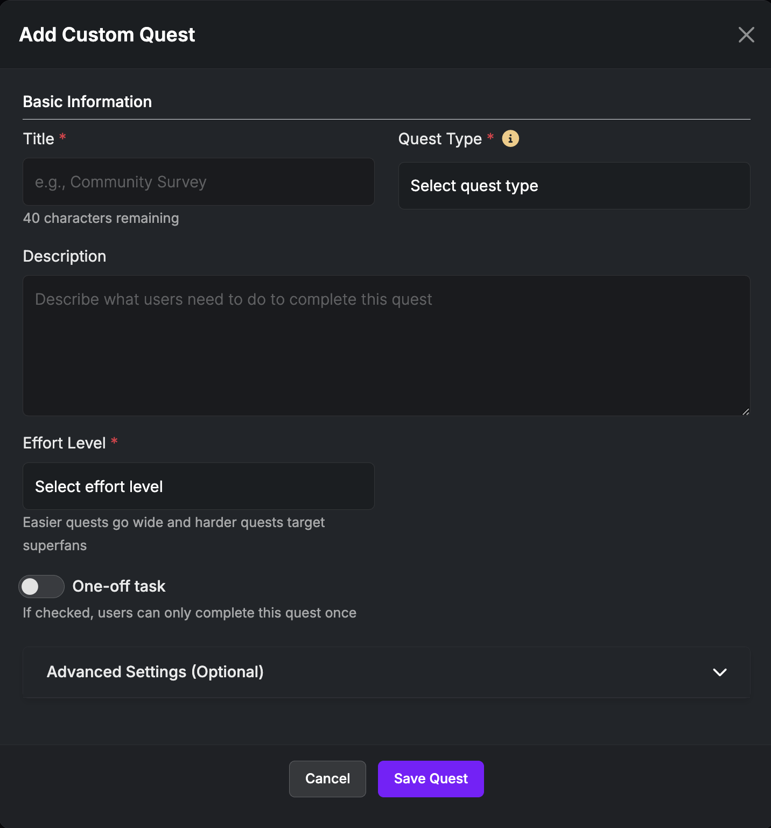
Task: Click the "40 characters remaining" counter
Action: [101, 218]
